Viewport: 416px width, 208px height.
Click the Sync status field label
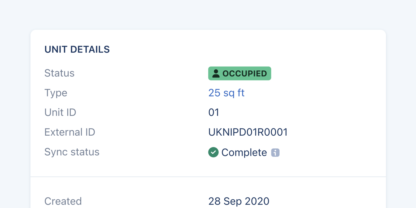point(72,152)
